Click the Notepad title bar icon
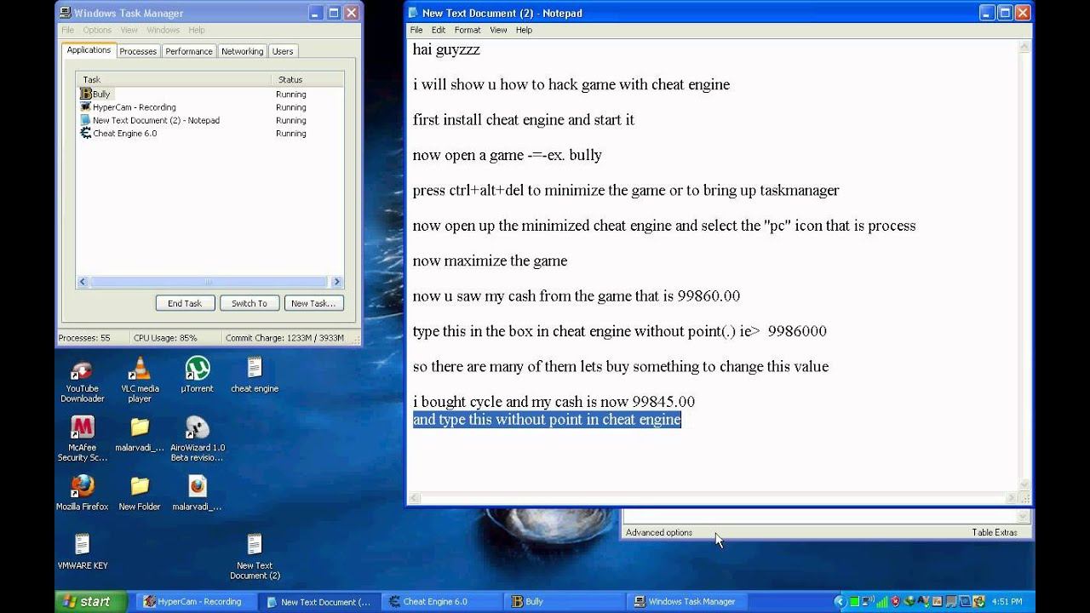1090x613 pixels. [413, 13]
